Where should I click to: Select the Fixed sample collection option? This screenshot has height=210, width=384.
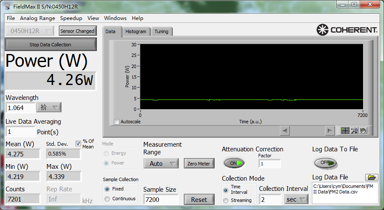[x=107, y=189]
